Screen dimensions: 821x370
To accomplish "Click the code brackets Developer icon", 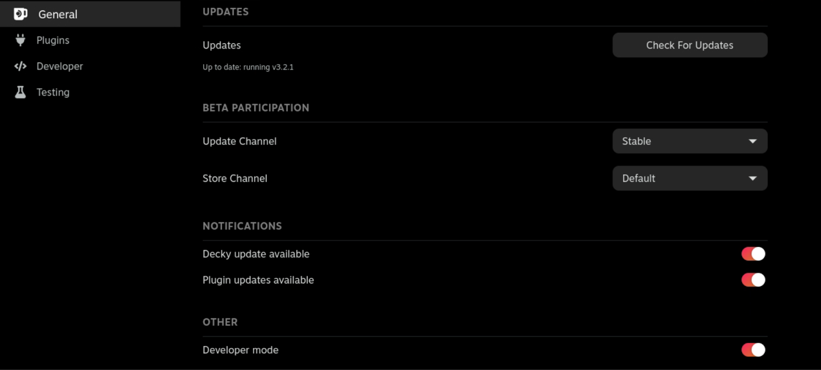I will tap(21, 66).
